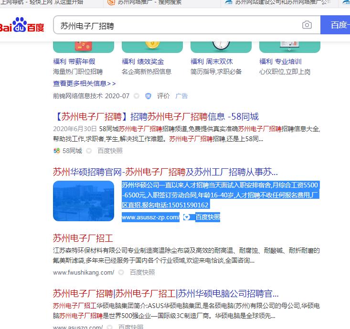
Task: Open the 58同城 苏州电子厂招聘信息 result title
Action: pyautogui.click(x=156, y=116)
